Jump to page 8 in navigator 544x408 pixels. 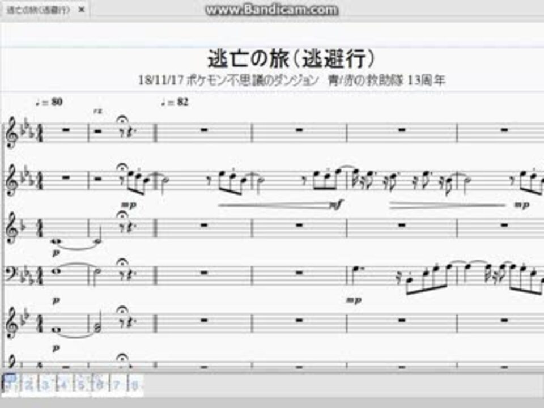(x=135, y=385)
